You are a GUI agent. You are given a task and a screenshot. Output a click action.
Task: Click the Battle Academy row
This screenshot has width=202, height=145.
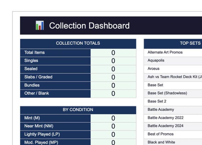pos(173,110)
